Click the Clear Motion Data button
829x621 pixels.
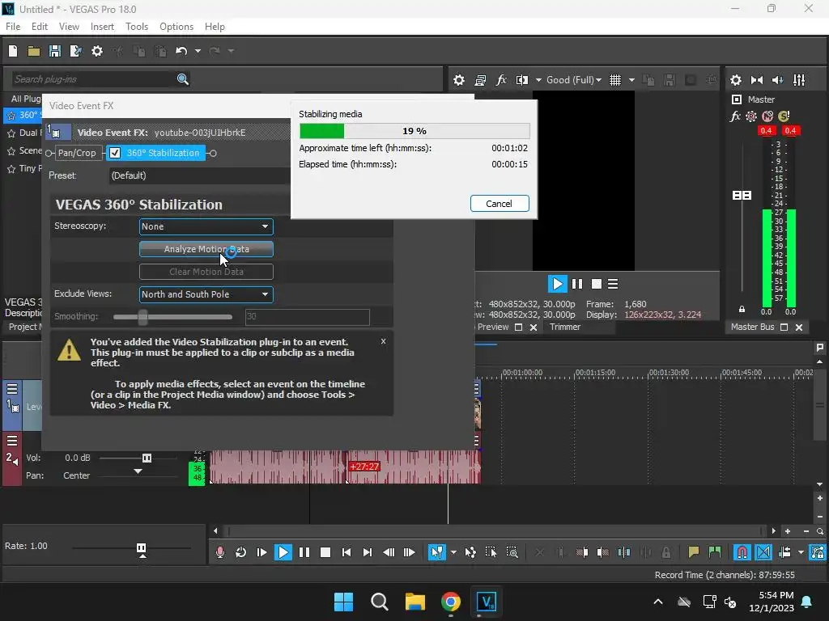206,272
